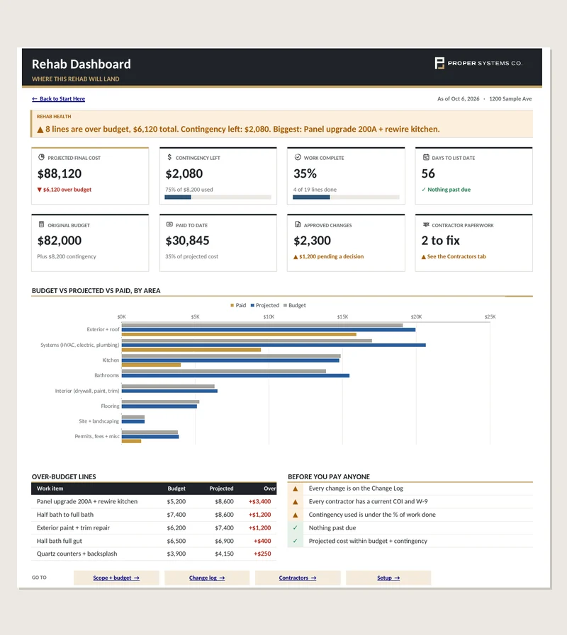Click the Approved Changes file icon

(298, 224)
